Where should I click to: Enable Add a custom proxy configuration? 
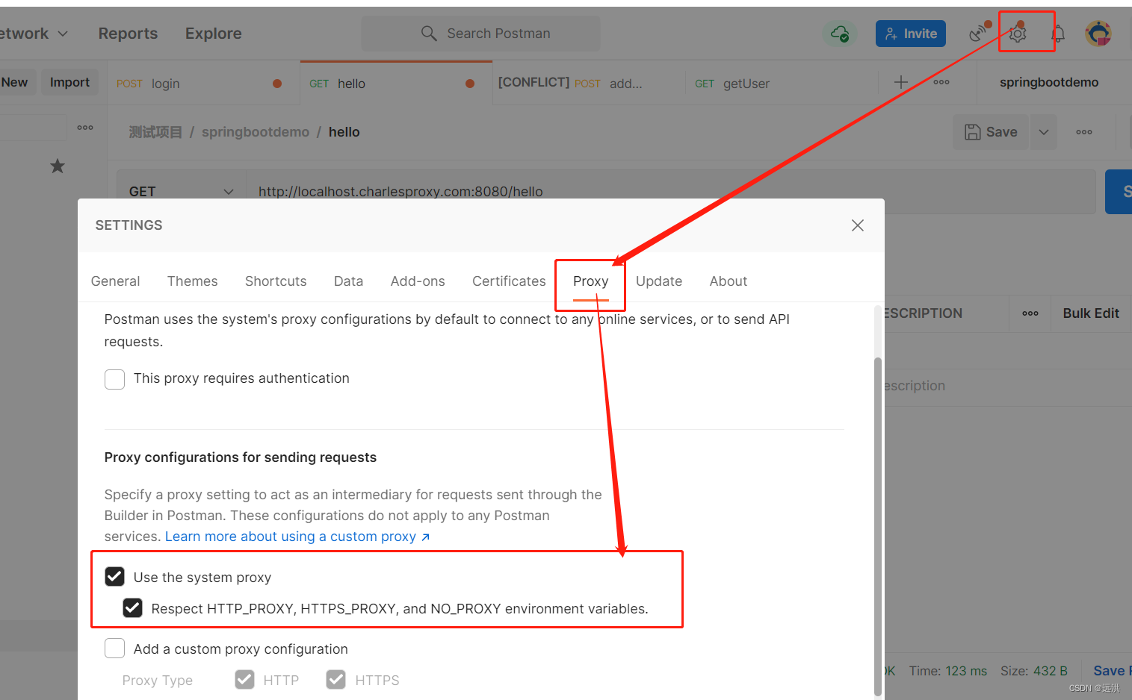coord(114,649)
